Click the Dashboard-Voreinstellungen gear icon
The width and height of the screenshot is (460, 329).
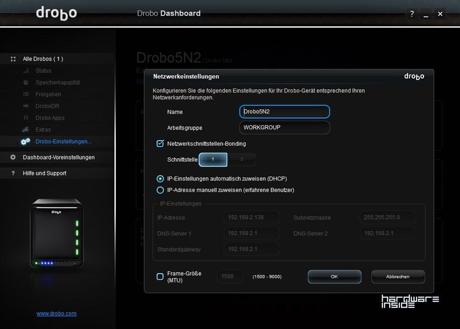[x=13, y=157]
